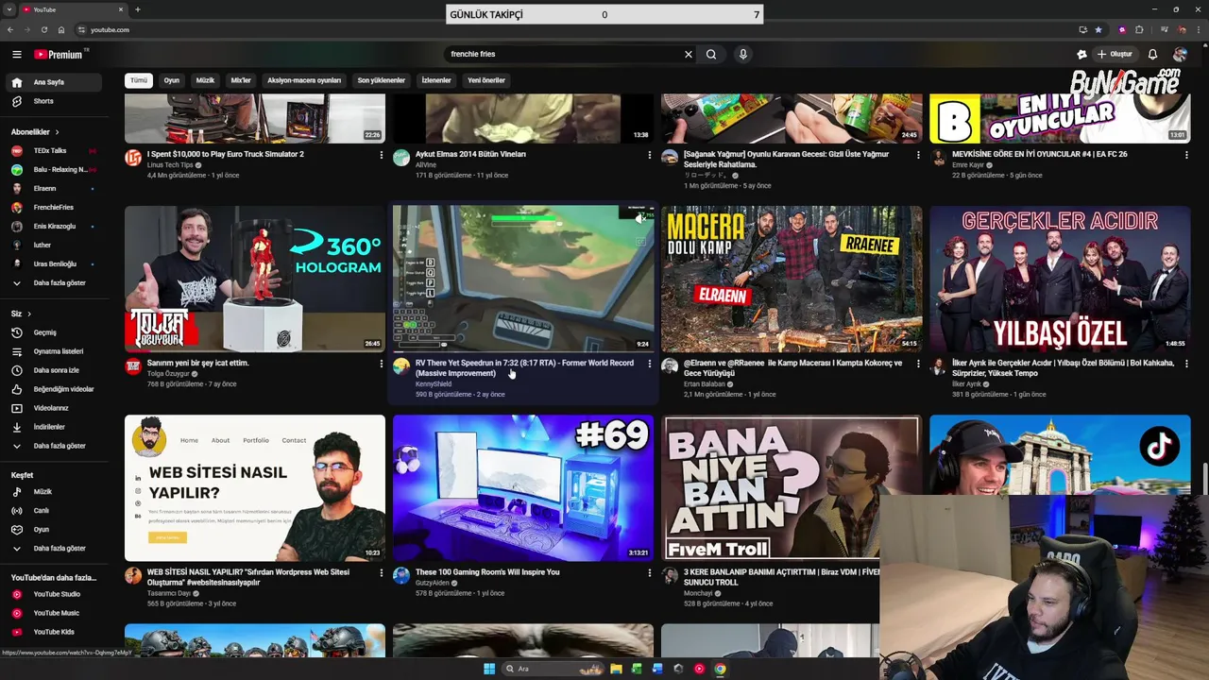Open the notifications bell
Screen dimensions: 1209x680
pyautogui.click(x=1152, y=54)
